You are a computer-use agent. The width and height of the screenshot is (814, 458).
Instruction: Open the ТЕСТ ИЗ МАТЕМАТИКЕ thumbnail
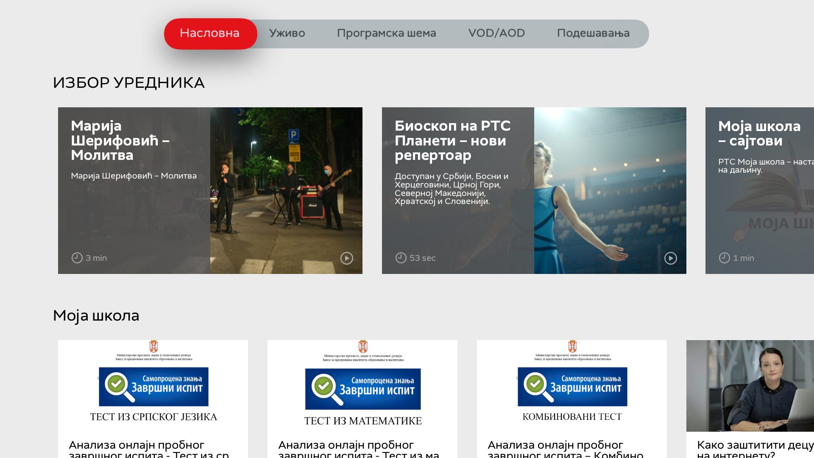pos(362,386)
